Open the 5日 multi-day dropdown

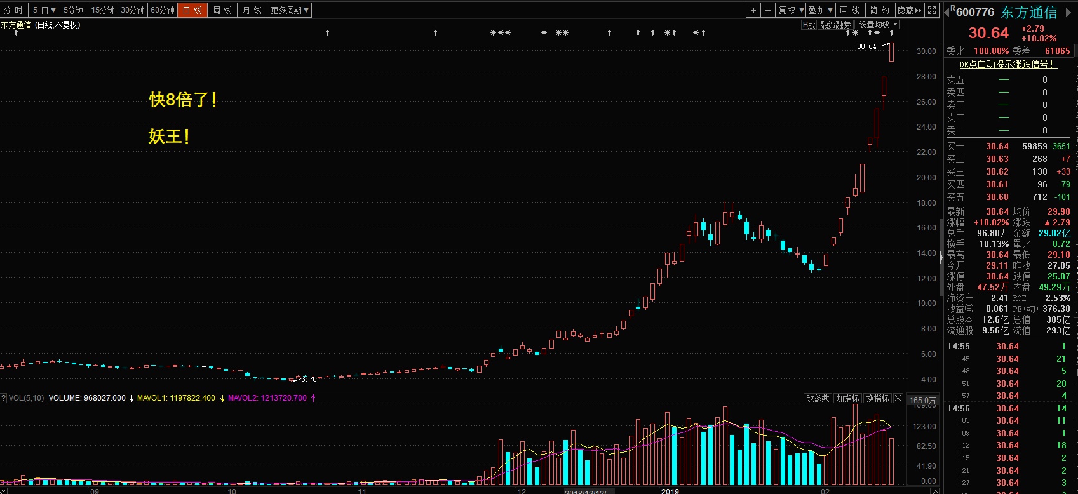(44, 10)
